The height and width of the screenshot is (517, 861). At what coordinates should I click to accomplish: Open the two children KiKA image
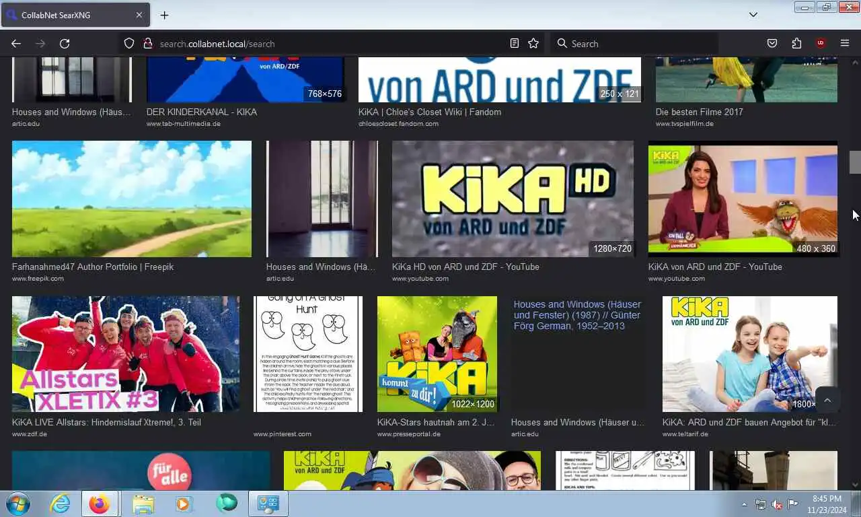(x=750, y=354)
